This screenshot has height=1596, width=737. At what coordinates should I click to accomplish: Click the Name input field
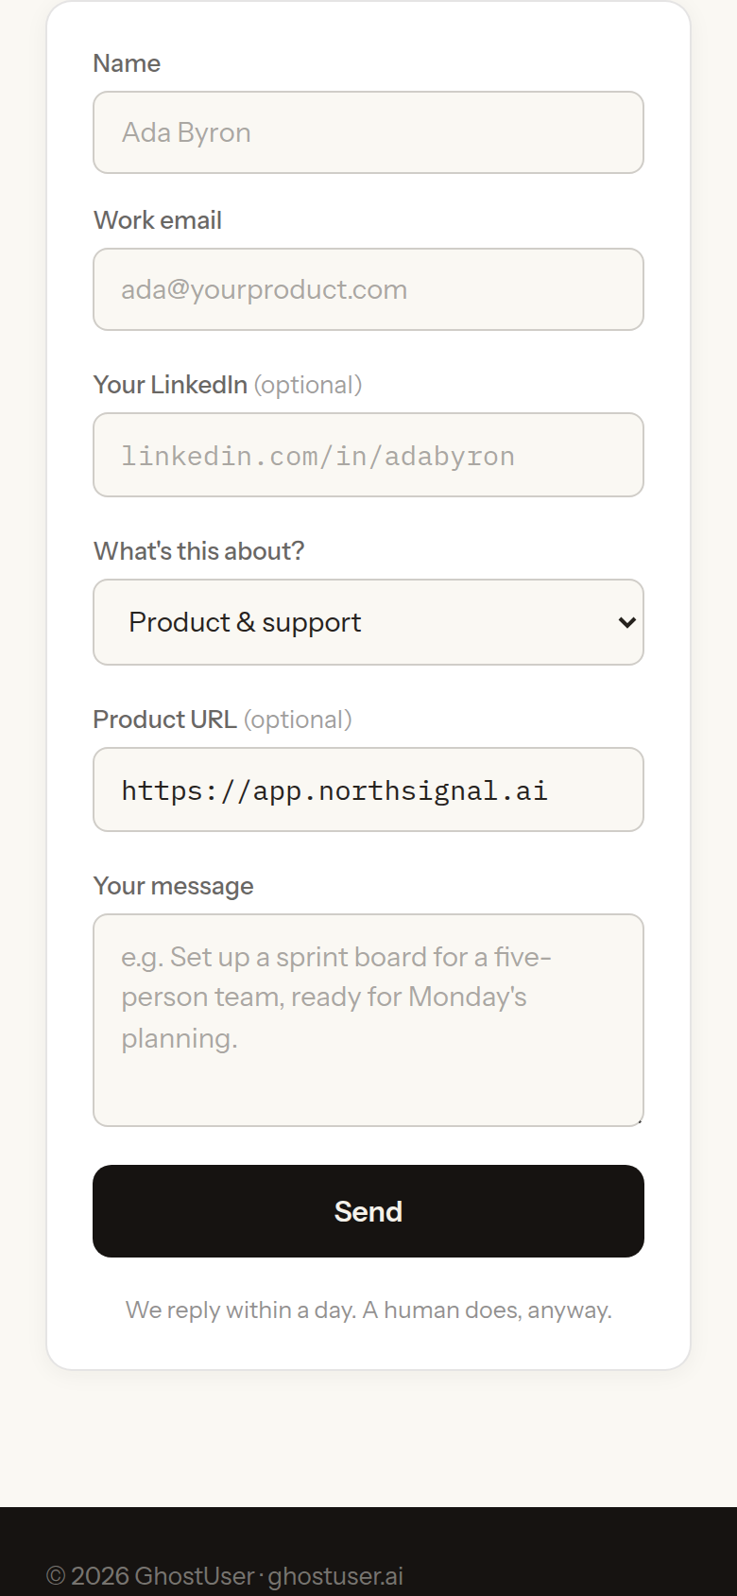368,132
